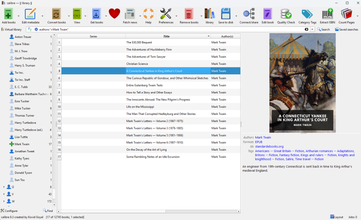The image size is (361, 220).
Task: Clear the search with the X icon
Action: (306, 30)
